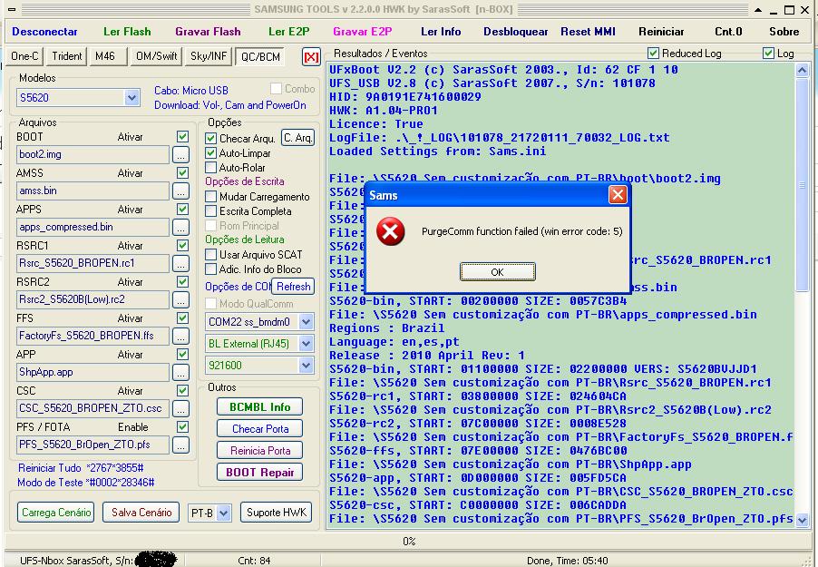Click the Checar Porta button
Viewport: 818px width, 567px height.
pyautogui.click(x=259, y=429)
